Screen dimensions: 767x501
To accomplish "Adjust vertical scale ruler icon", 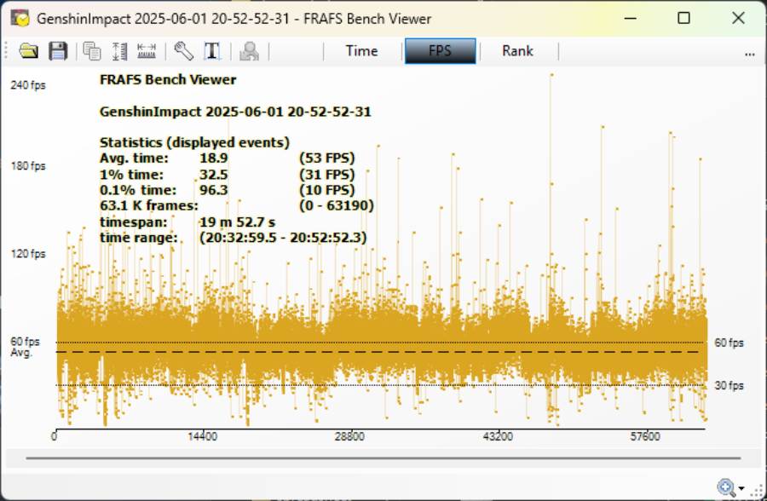I will coord(118,51).
